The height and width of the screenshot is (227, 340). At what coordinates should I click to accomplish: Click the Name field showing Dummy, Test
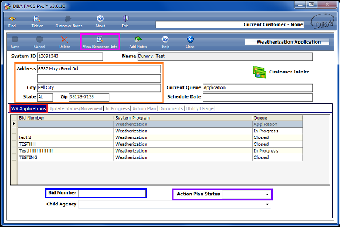225,56
